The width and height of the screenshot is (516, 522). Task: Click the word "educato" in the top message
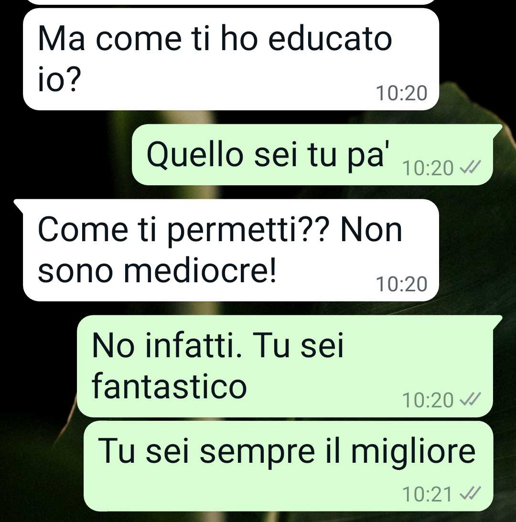click(x=330, y=39)
